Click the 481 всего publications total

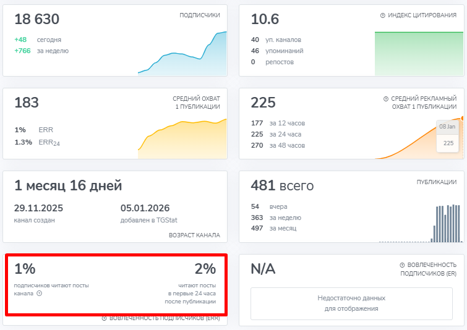pyautogui.click(x=282, y=185)
